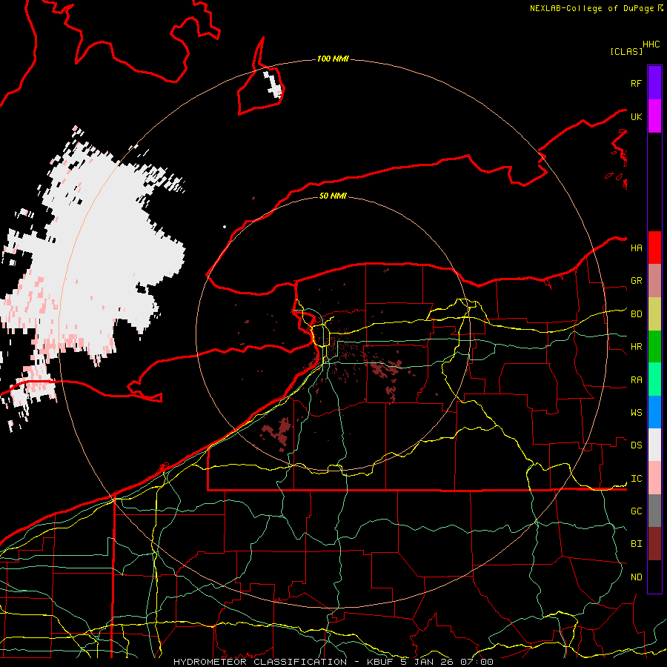The height and width of the screenshot is (667, 667).
Task: Click the HA red legend color swatch
Action: [x=654, y=248]
